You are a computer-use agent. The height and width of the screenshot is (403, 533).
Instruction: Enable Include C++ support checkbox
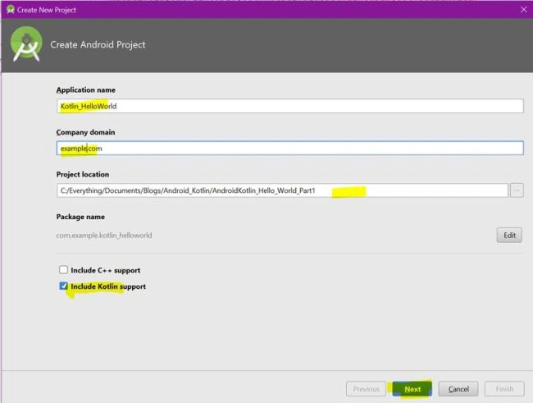64,270
